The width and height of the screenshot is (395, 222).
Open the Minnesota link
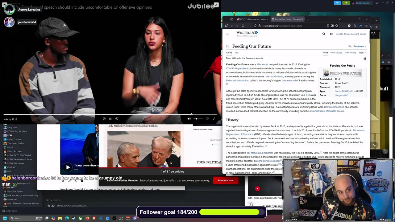(x=262, y=64)
